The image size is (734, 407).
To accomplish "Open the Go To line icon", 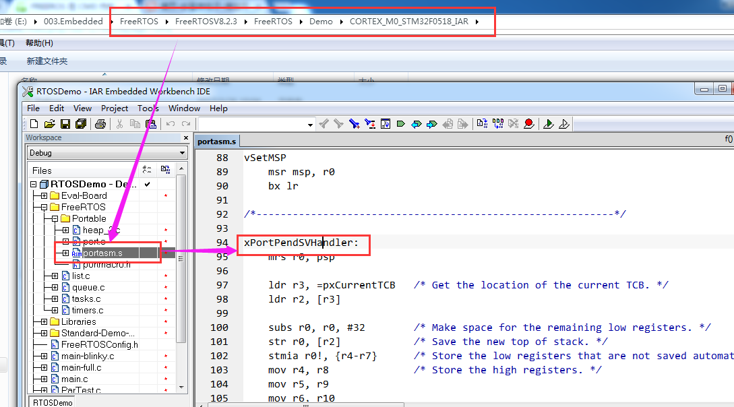I will click(386, 124).
